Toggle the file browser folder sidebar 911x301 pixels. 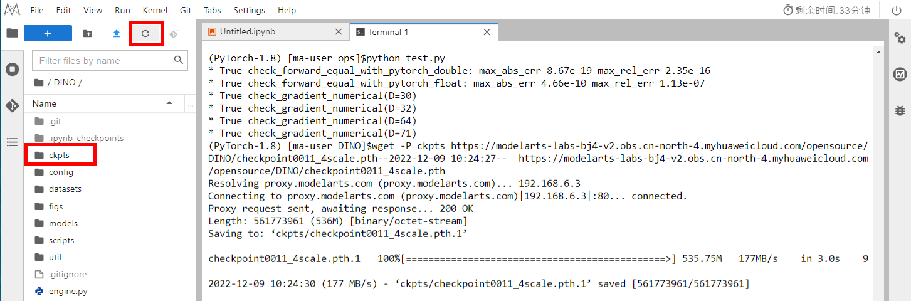[x=12, y=33]
